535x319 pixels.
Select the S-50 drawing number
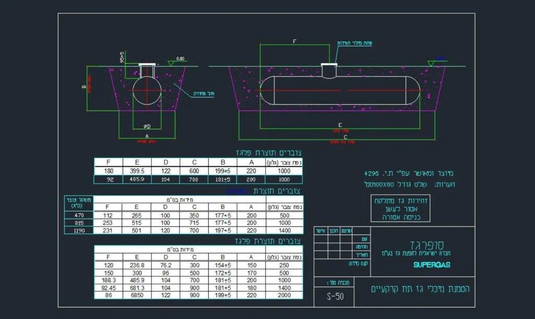coord(335,297)
